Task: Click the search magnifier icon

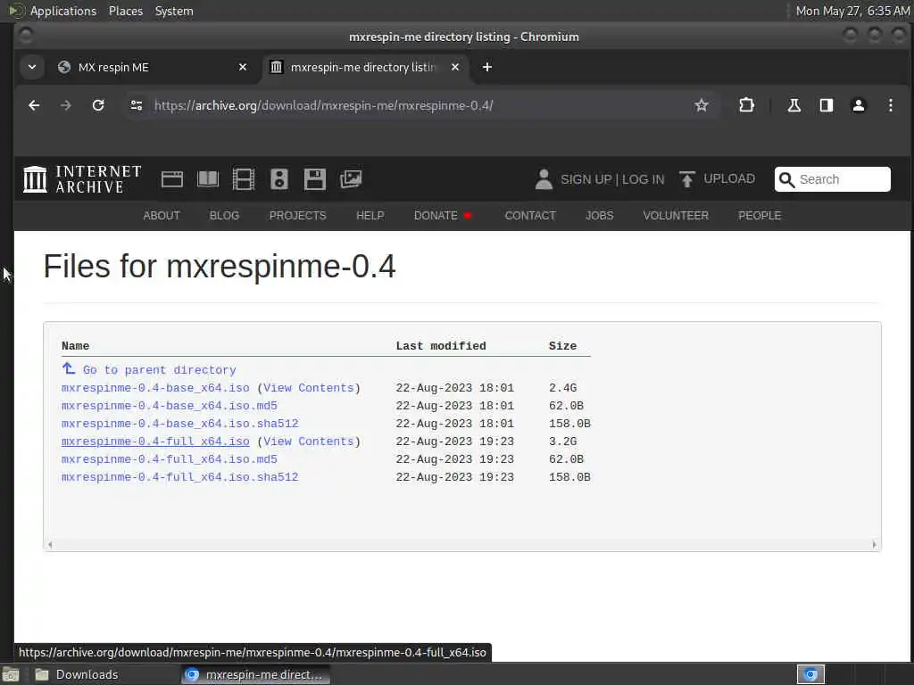Action: (786, 179)
